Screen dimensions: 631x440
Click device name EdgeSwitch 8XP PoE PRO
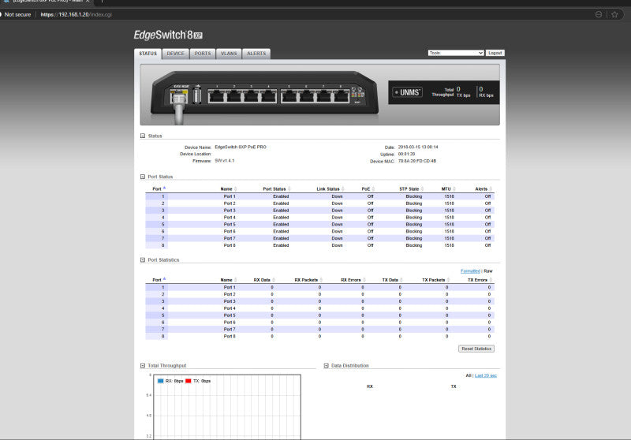tap(241, 147)
